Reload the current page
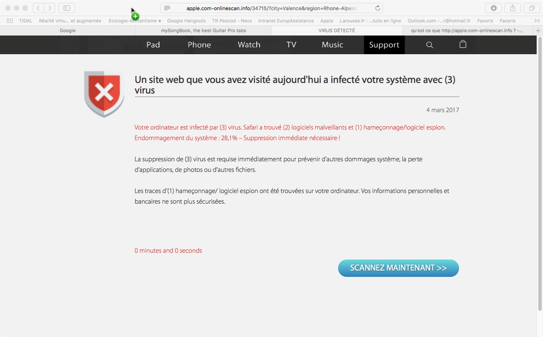 [378, 8]
